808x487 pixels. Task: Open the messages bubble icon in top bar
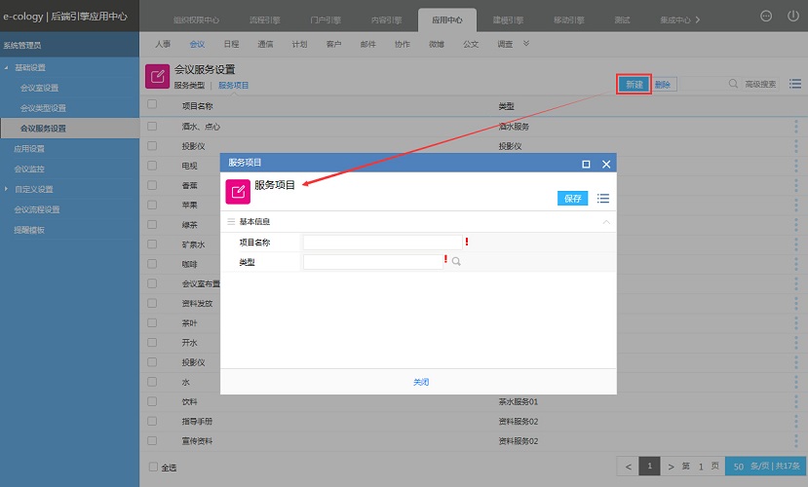point(766,16)
